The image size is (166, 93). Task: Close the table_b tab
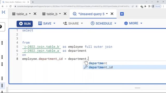click(65, 14)
